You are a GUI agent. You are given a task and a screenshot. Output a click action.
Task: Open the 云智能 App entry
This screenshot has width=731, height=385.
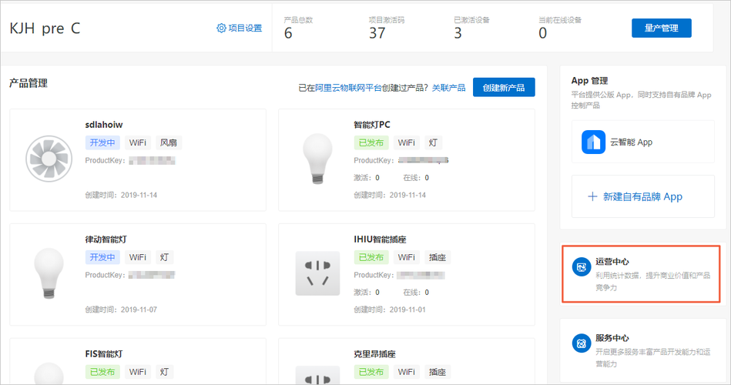643,142
